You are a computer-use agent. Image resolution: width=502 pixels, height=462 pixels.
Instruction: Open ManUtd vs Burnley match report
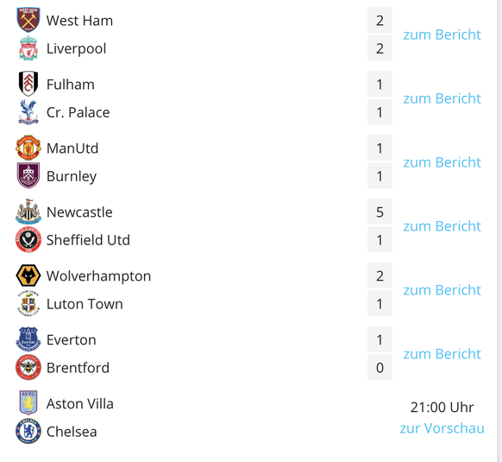click(x=442, y=161)
